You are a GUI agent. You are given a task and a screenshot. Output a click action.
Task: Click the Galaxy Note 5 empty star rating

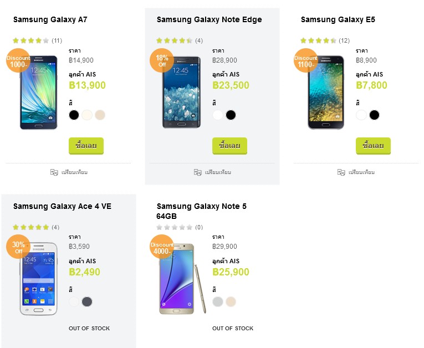tap(175, 227)
